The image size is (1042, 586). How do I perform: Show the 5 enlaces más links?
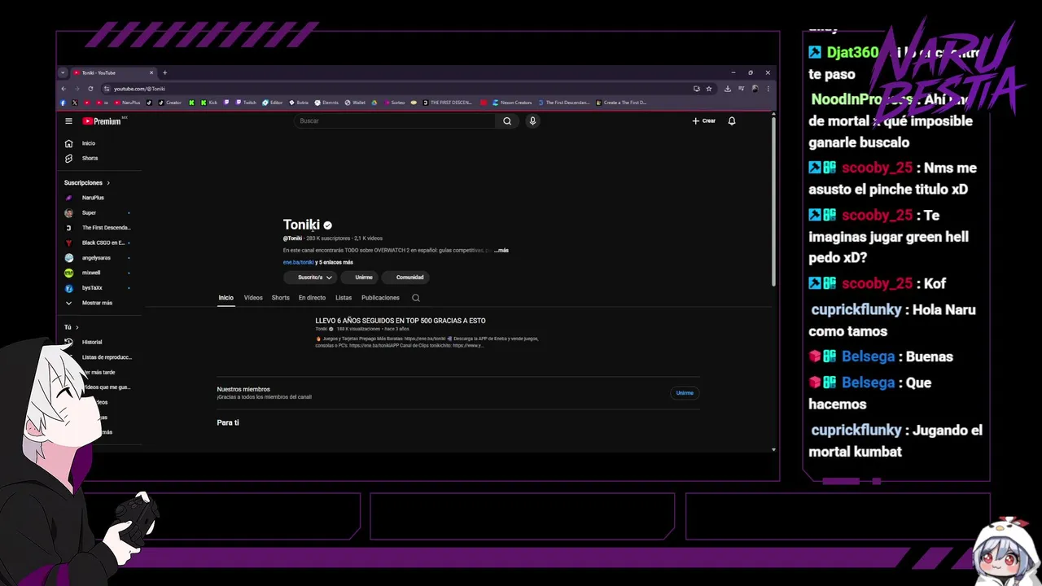(x=336, y=262)
